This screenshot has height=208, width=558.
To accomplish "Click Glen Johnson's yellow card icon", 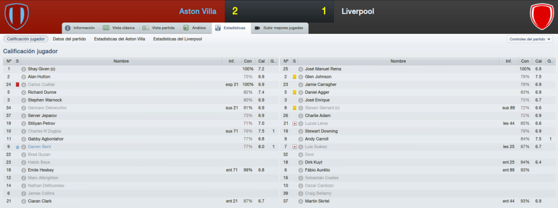I will pyautogui.click(x=294, y=77).
